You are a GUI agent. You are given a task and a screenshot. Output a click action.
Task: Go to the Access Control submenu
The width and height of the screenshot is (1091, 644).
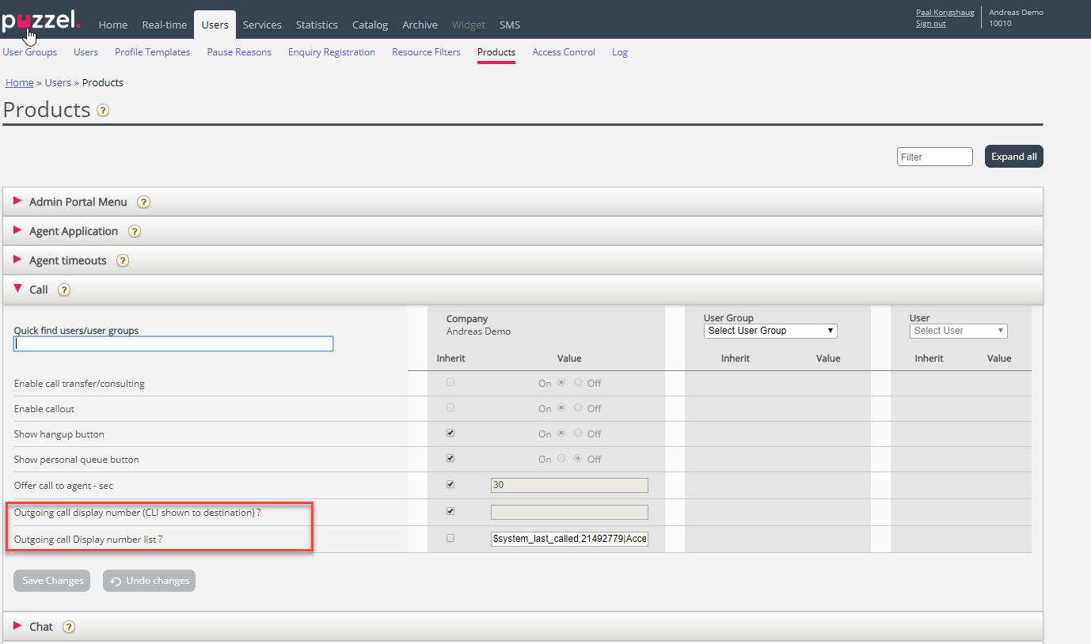[563, 52]
